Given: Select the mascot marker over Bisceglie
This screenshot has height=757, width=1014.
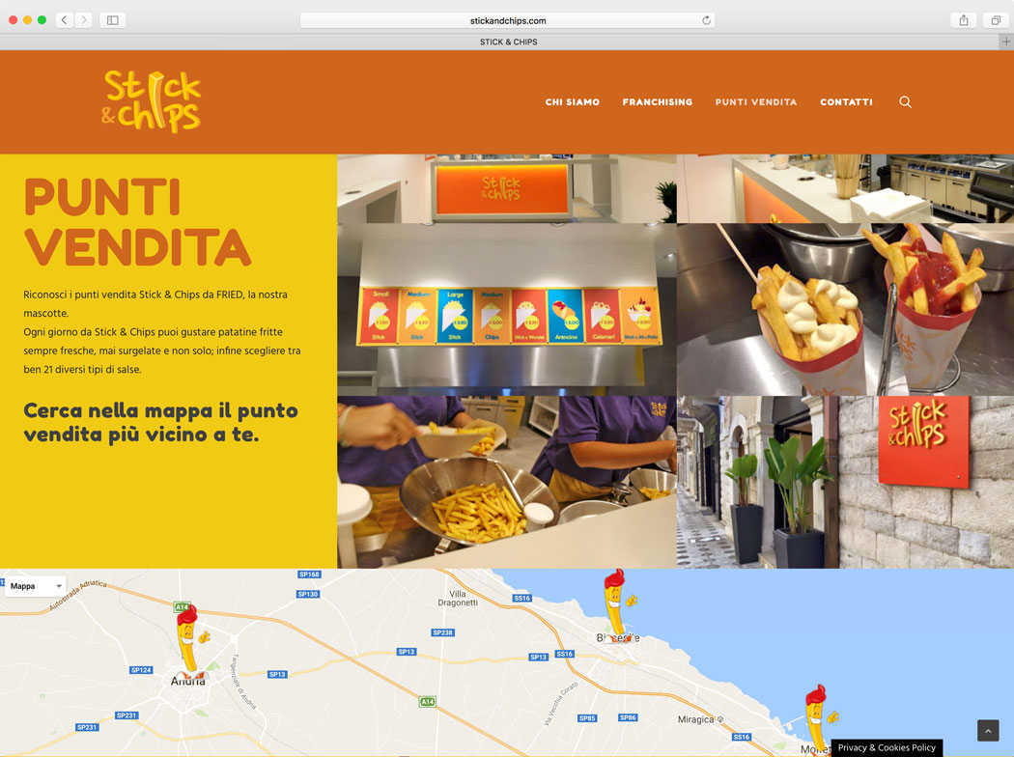Looking at the screenshot, I should point(619,603).
